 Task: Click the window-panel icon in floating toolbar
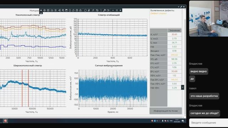pos(67,10)
